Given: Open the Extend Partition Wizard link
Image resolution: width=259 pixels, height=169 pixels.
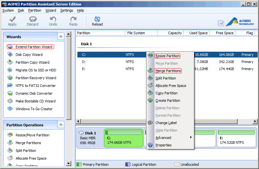Looking at the screenshot, I should pos(34,47).
